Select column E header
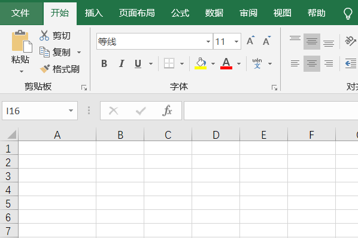358x238 pixels. [x=264, y=135]
